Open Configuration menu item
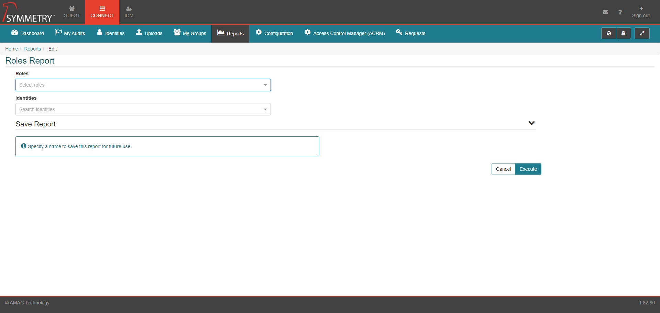Screen dimensions: 660x313 click(274, 33)
